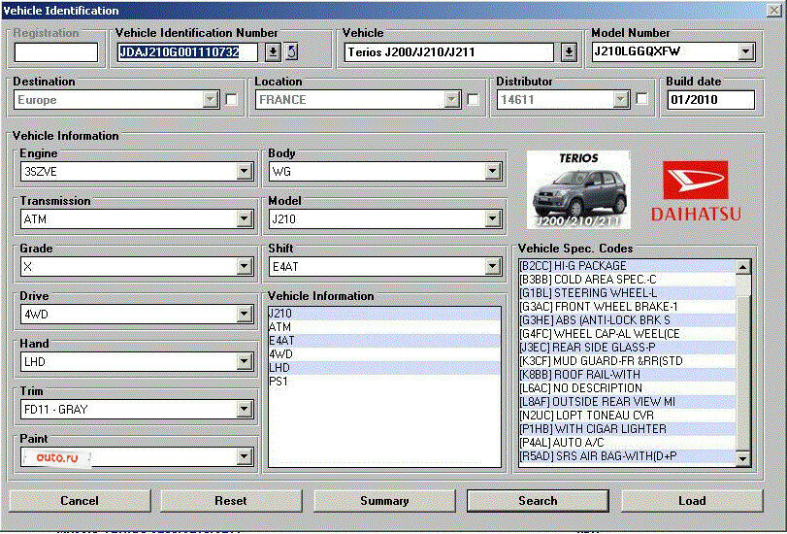
Task: Expand the Trim FD11 - GRAY dropdown
Action: pyautogui.click(x=244, y=410)
